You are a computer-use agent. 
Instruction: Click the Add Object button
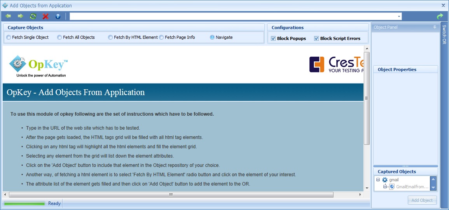pos(422,200)
